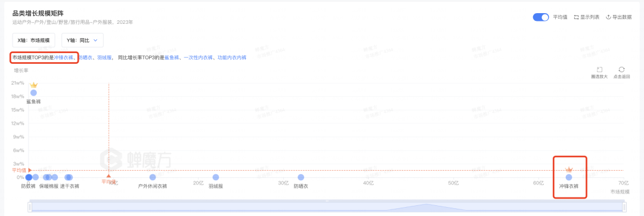
Task: Select the 防晒衣 data point on the chart
Action: pyautogui.click(x=301, y=177)
